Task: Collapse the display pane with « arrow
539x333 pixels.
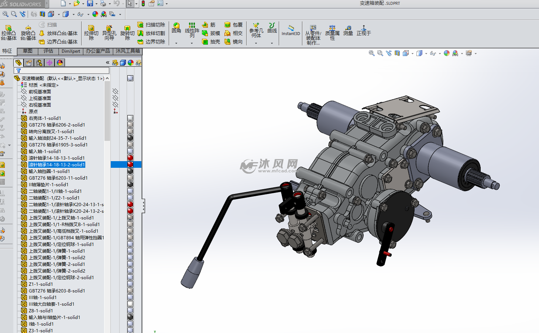Action: [107, 63]
